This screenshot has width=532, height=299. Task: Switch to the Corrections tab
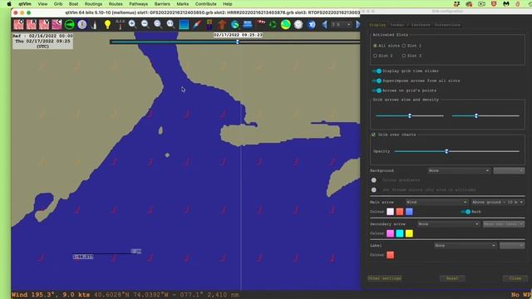coord(447,25)
